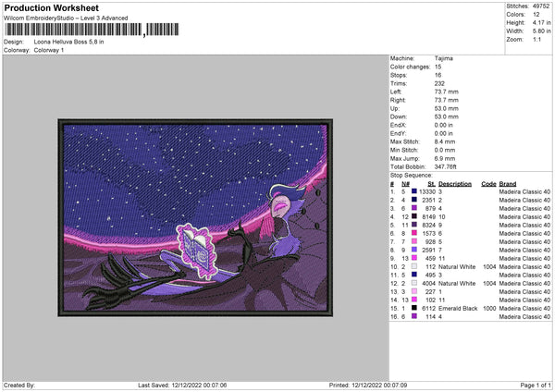Image resolution: width=555 pixels, height=392 pixels.
Task: Select the purple swatch in stop row 3
Action: [x=414, y=208]
